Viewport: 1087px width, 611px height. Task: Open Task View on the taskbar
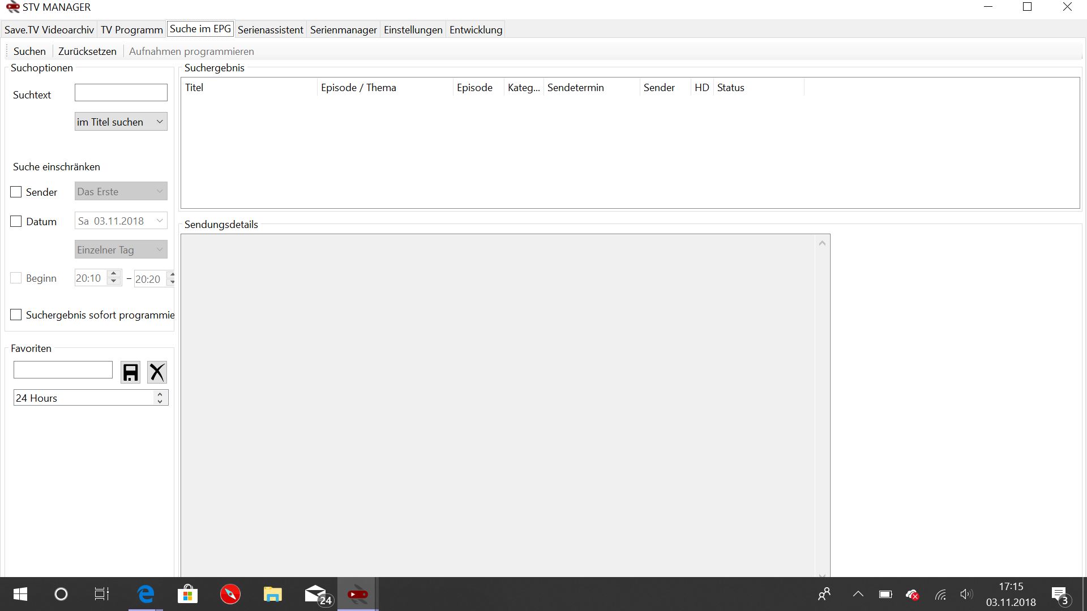click(102, 594)
